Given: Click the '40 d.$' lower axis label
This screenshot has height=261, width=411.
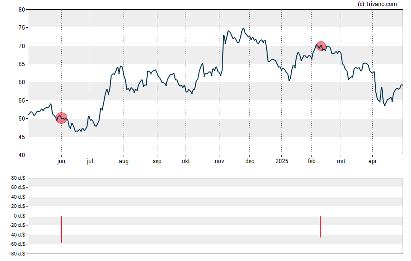Looking at the screenshot, I should coord(18,197).
